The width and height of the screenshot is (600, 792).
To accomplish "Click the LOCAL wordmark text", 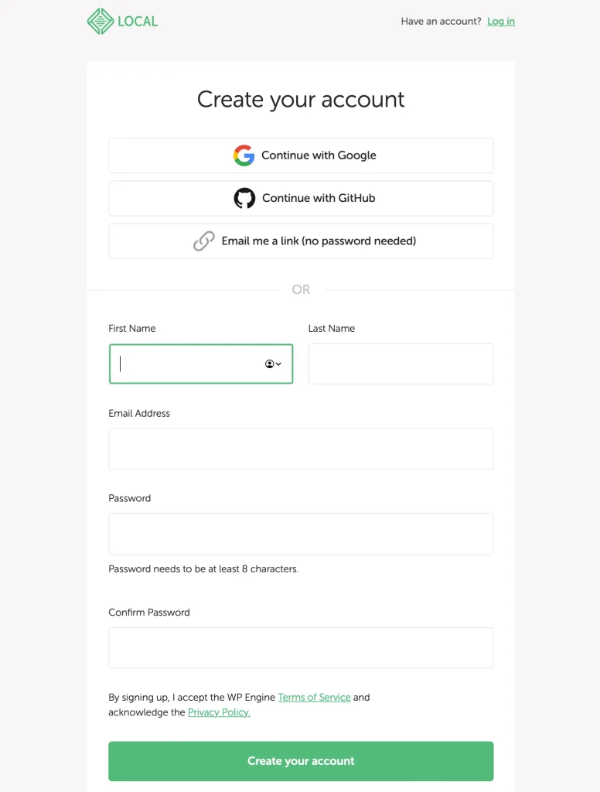I will 138,22.
